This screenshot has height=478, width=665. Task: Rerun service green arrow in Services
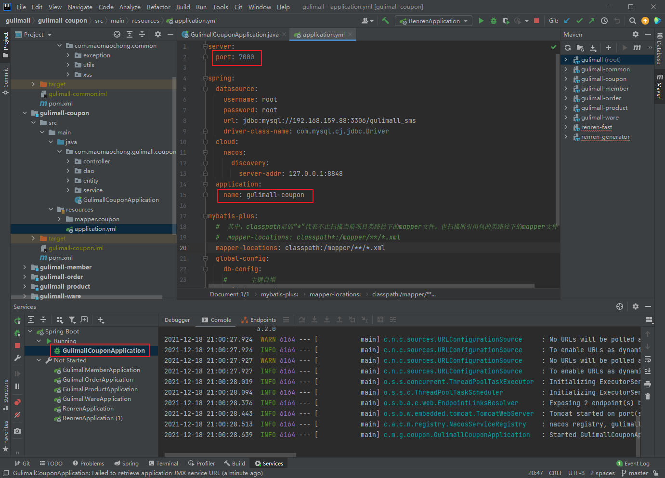pos(17,320)
